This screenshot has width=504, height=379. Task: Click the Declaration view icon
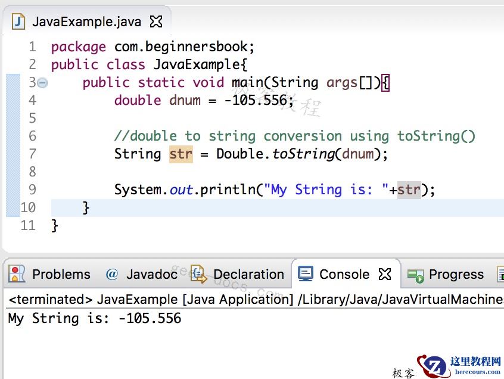pos(197,274)
